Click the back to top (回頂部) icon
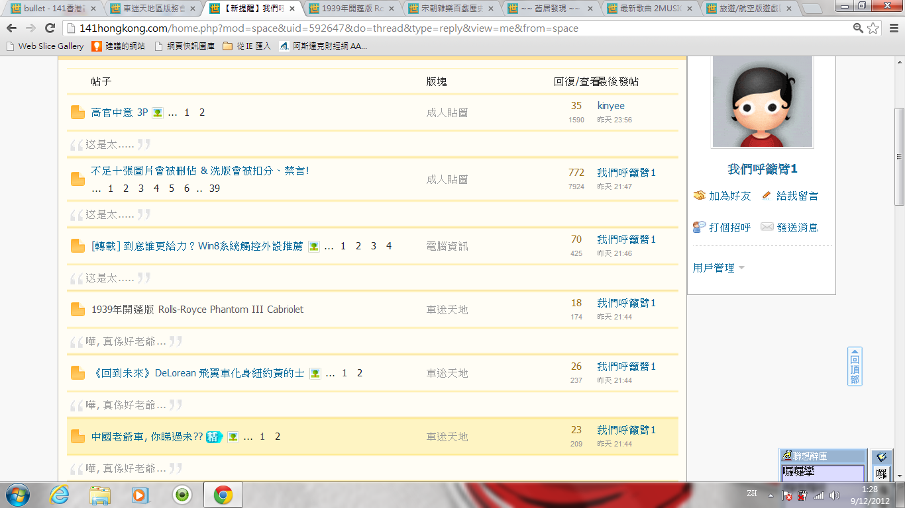This screenshot has width=905, height=508. 855,366
